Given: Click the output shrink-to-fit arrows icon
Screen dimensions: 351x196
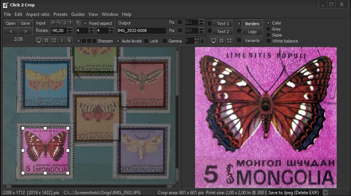Looking at the screenshot, I should [221, 41].
